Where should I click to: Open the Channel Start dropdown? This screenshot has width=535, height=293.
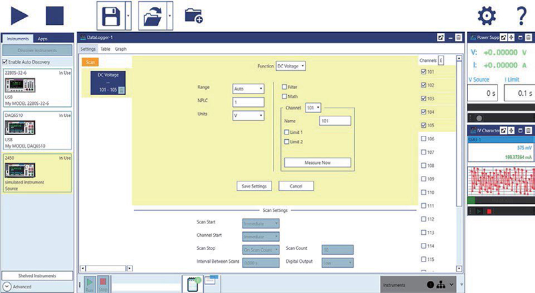[261, 237]
